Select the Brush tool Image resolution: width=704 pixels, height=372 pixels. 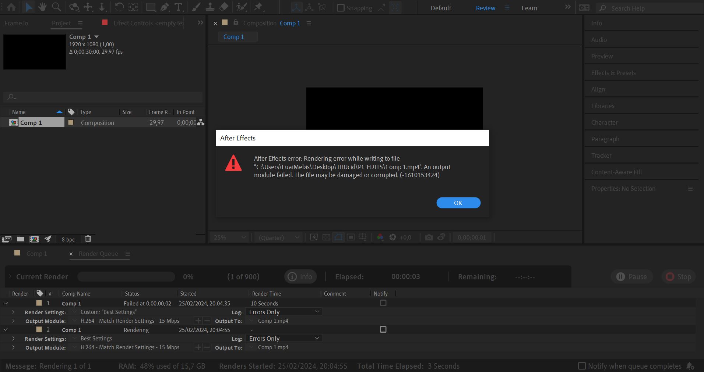coord(196,7)
